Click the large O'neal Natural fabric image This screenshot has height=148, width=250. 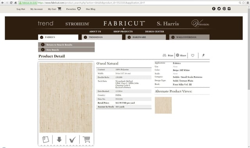66,98
